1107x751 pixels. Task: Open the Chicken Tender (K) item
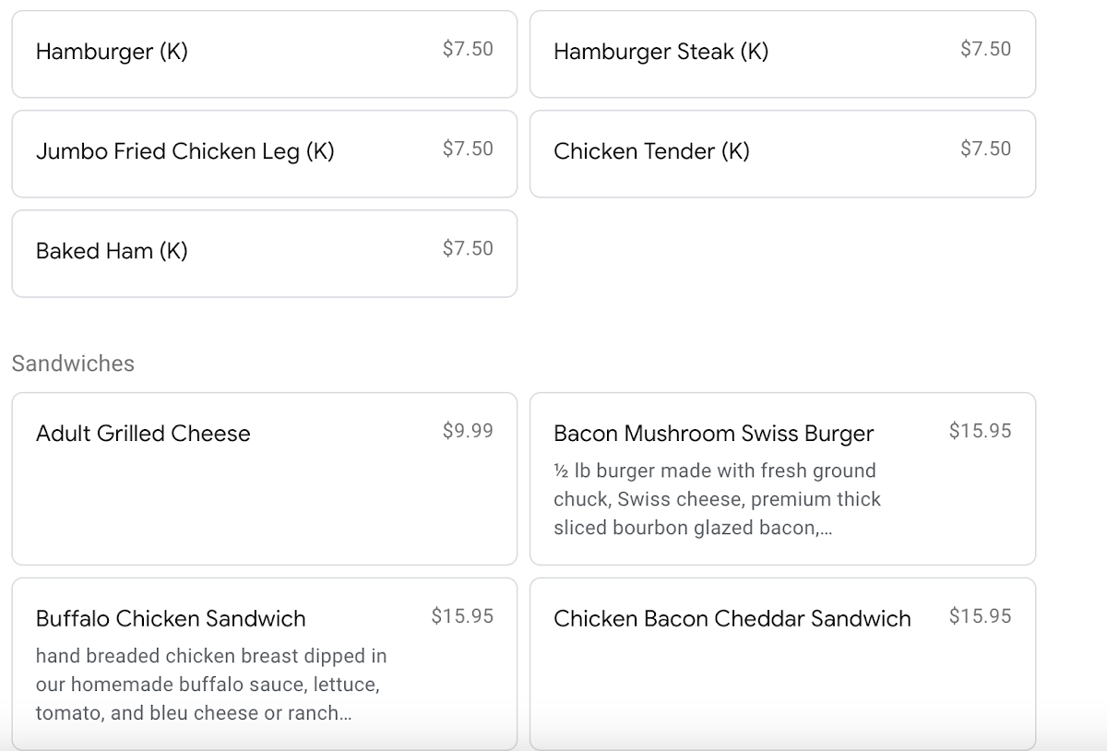click(x=782, y=153)
